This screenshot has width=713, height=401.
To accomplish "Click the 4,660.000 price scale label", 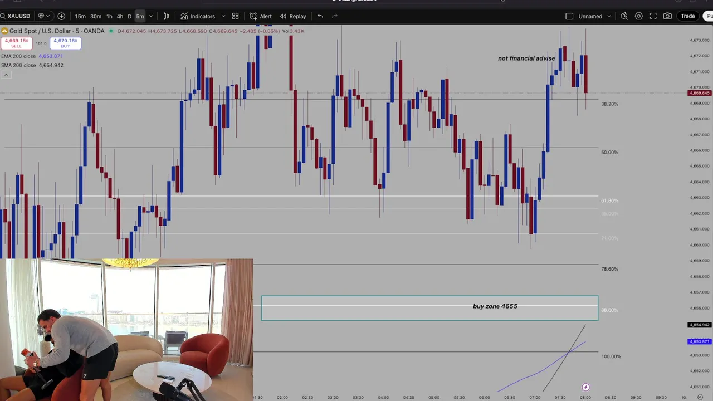I will [700, 245].
